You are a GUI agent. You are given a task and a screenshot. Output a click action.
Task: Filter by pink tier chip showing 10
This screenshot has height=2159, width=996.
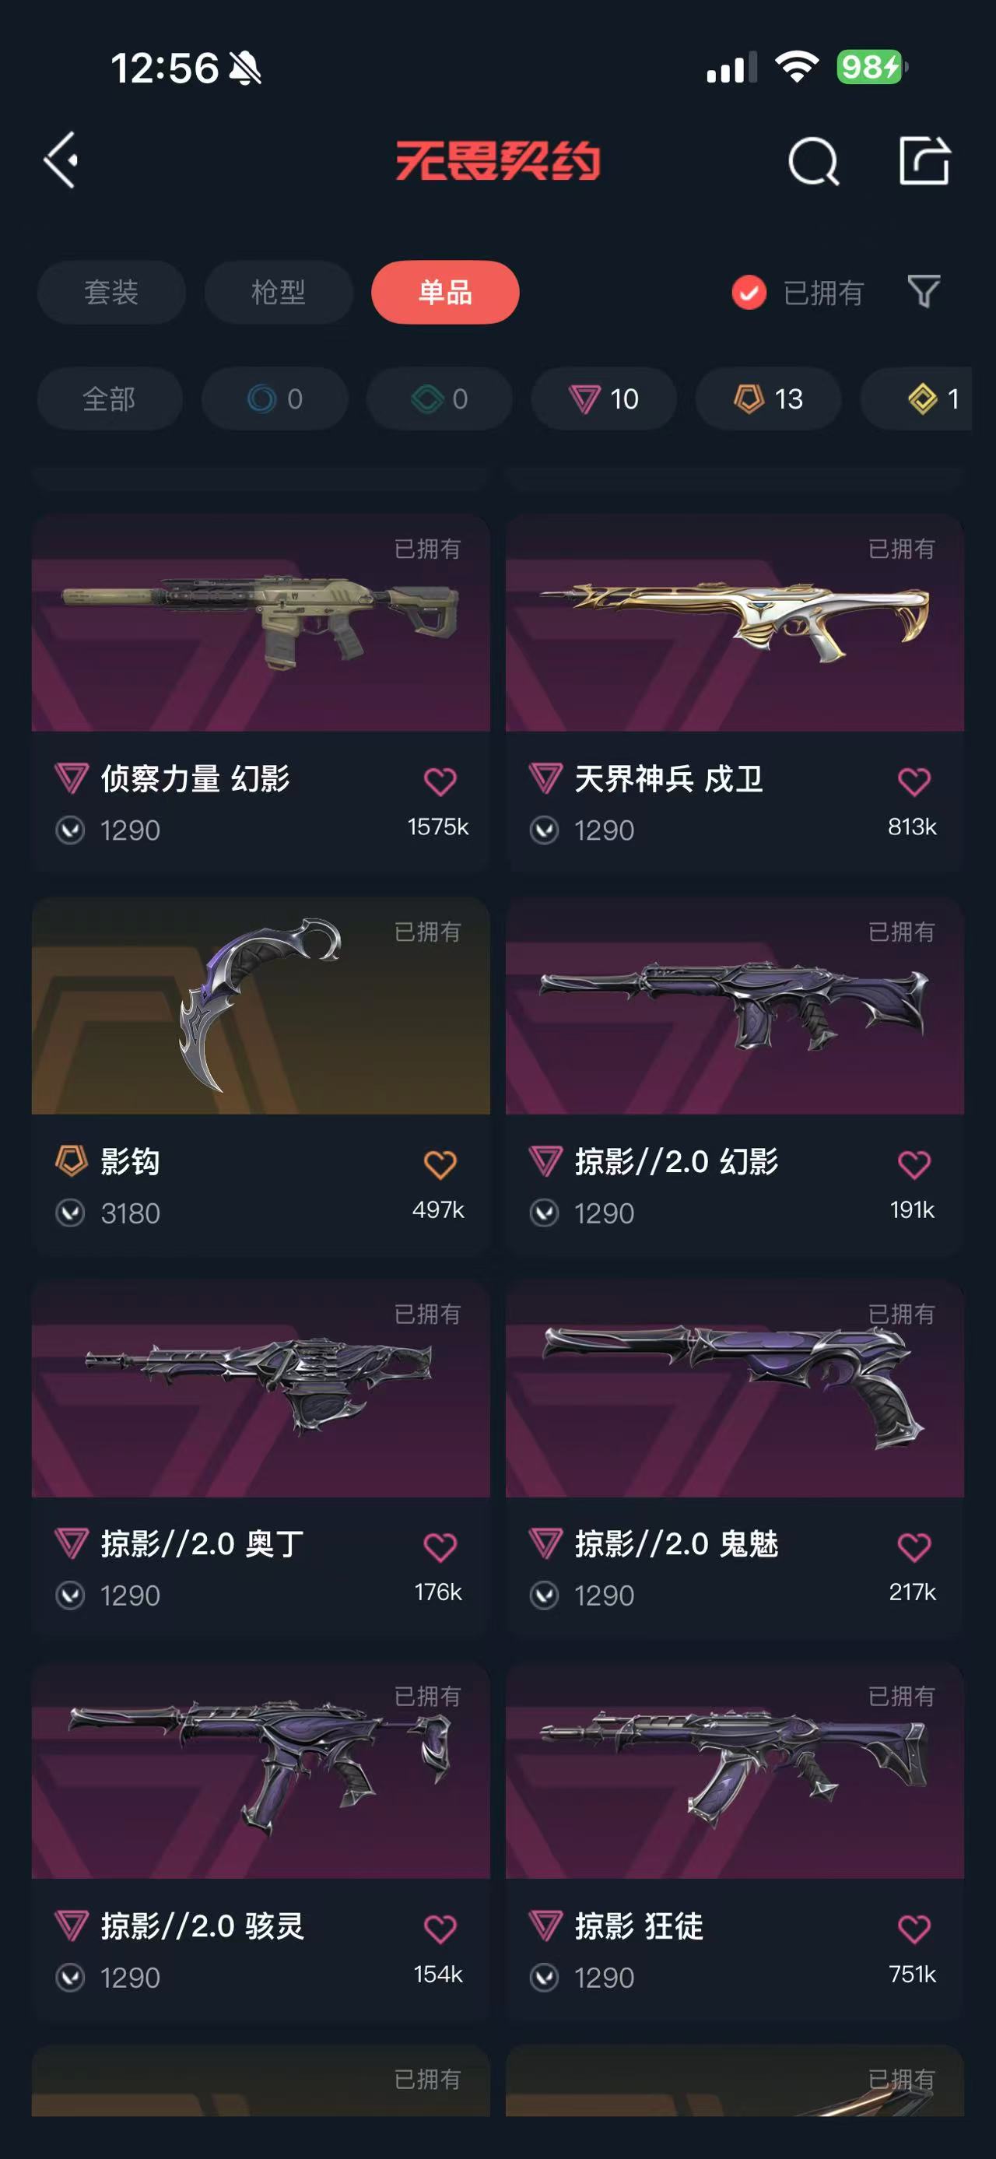(604, 399)
